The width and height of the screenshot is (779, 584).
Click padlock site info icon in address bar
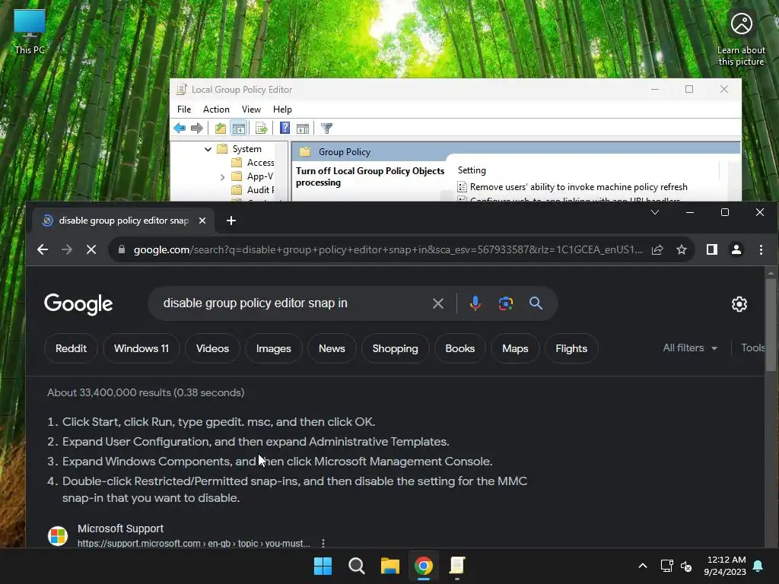click(x=121, y=249)
